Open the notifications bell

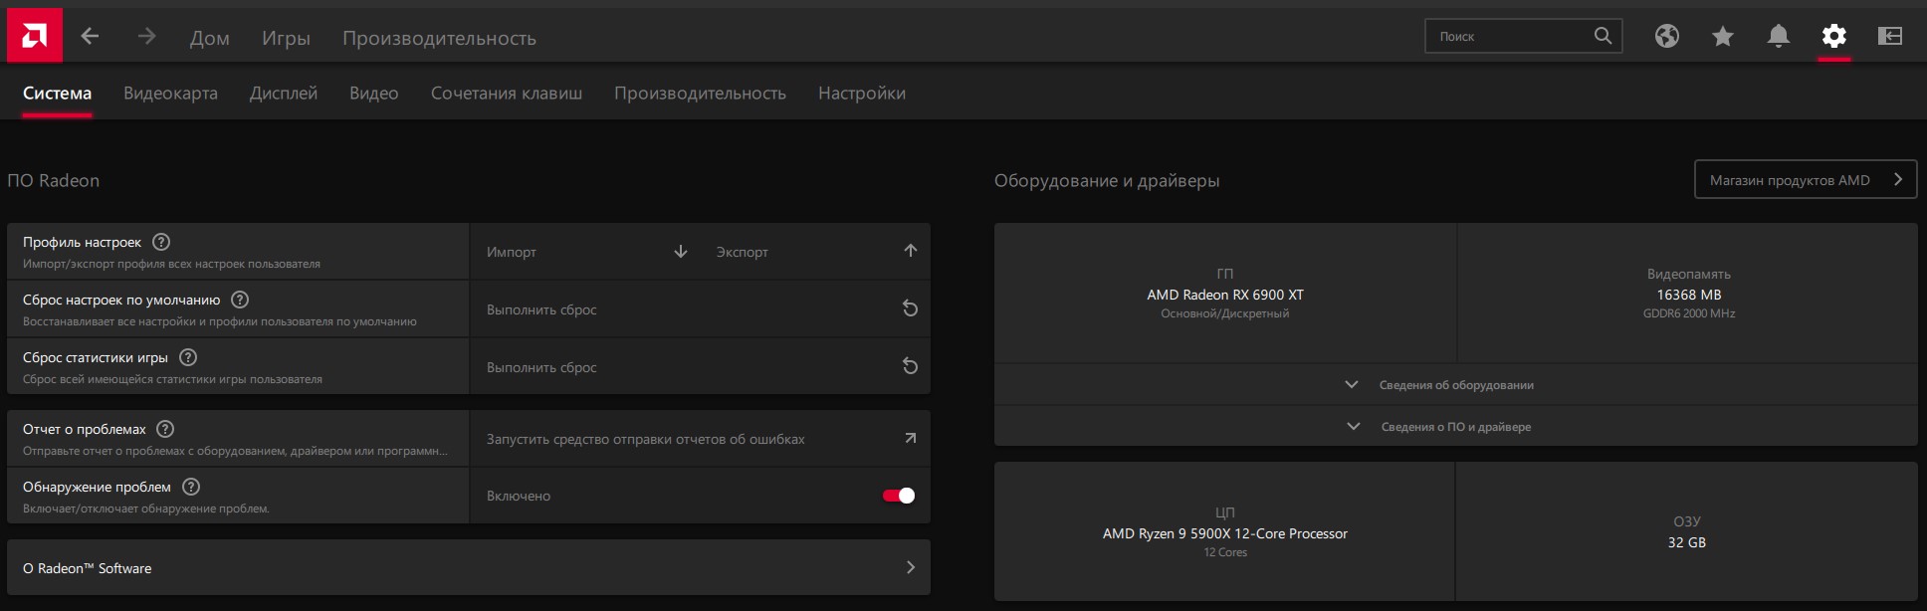click(x=1778, y=37)
